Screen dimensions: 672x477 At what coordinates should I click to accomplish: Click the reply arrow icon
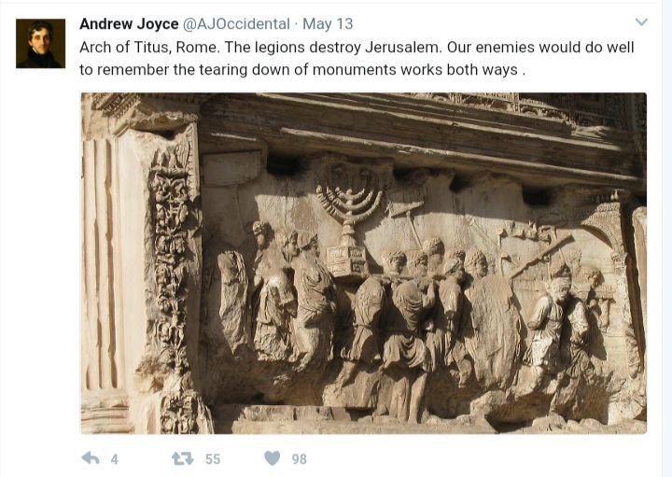click(x=90, y=458)
